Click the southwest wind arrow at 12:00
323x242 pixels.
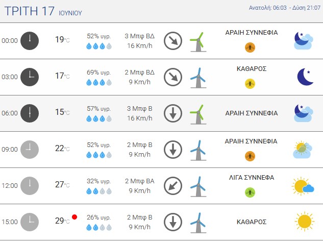pyautogui.click(x=173, y=186)
